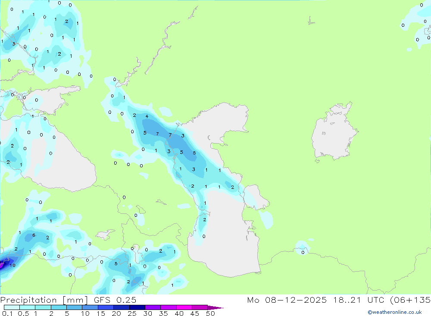Click the 25 to 30 mm legend swatch
Image resolution: width=431 pixels, height=316 pixels.
pyautogui.click(x=137, y=307)
